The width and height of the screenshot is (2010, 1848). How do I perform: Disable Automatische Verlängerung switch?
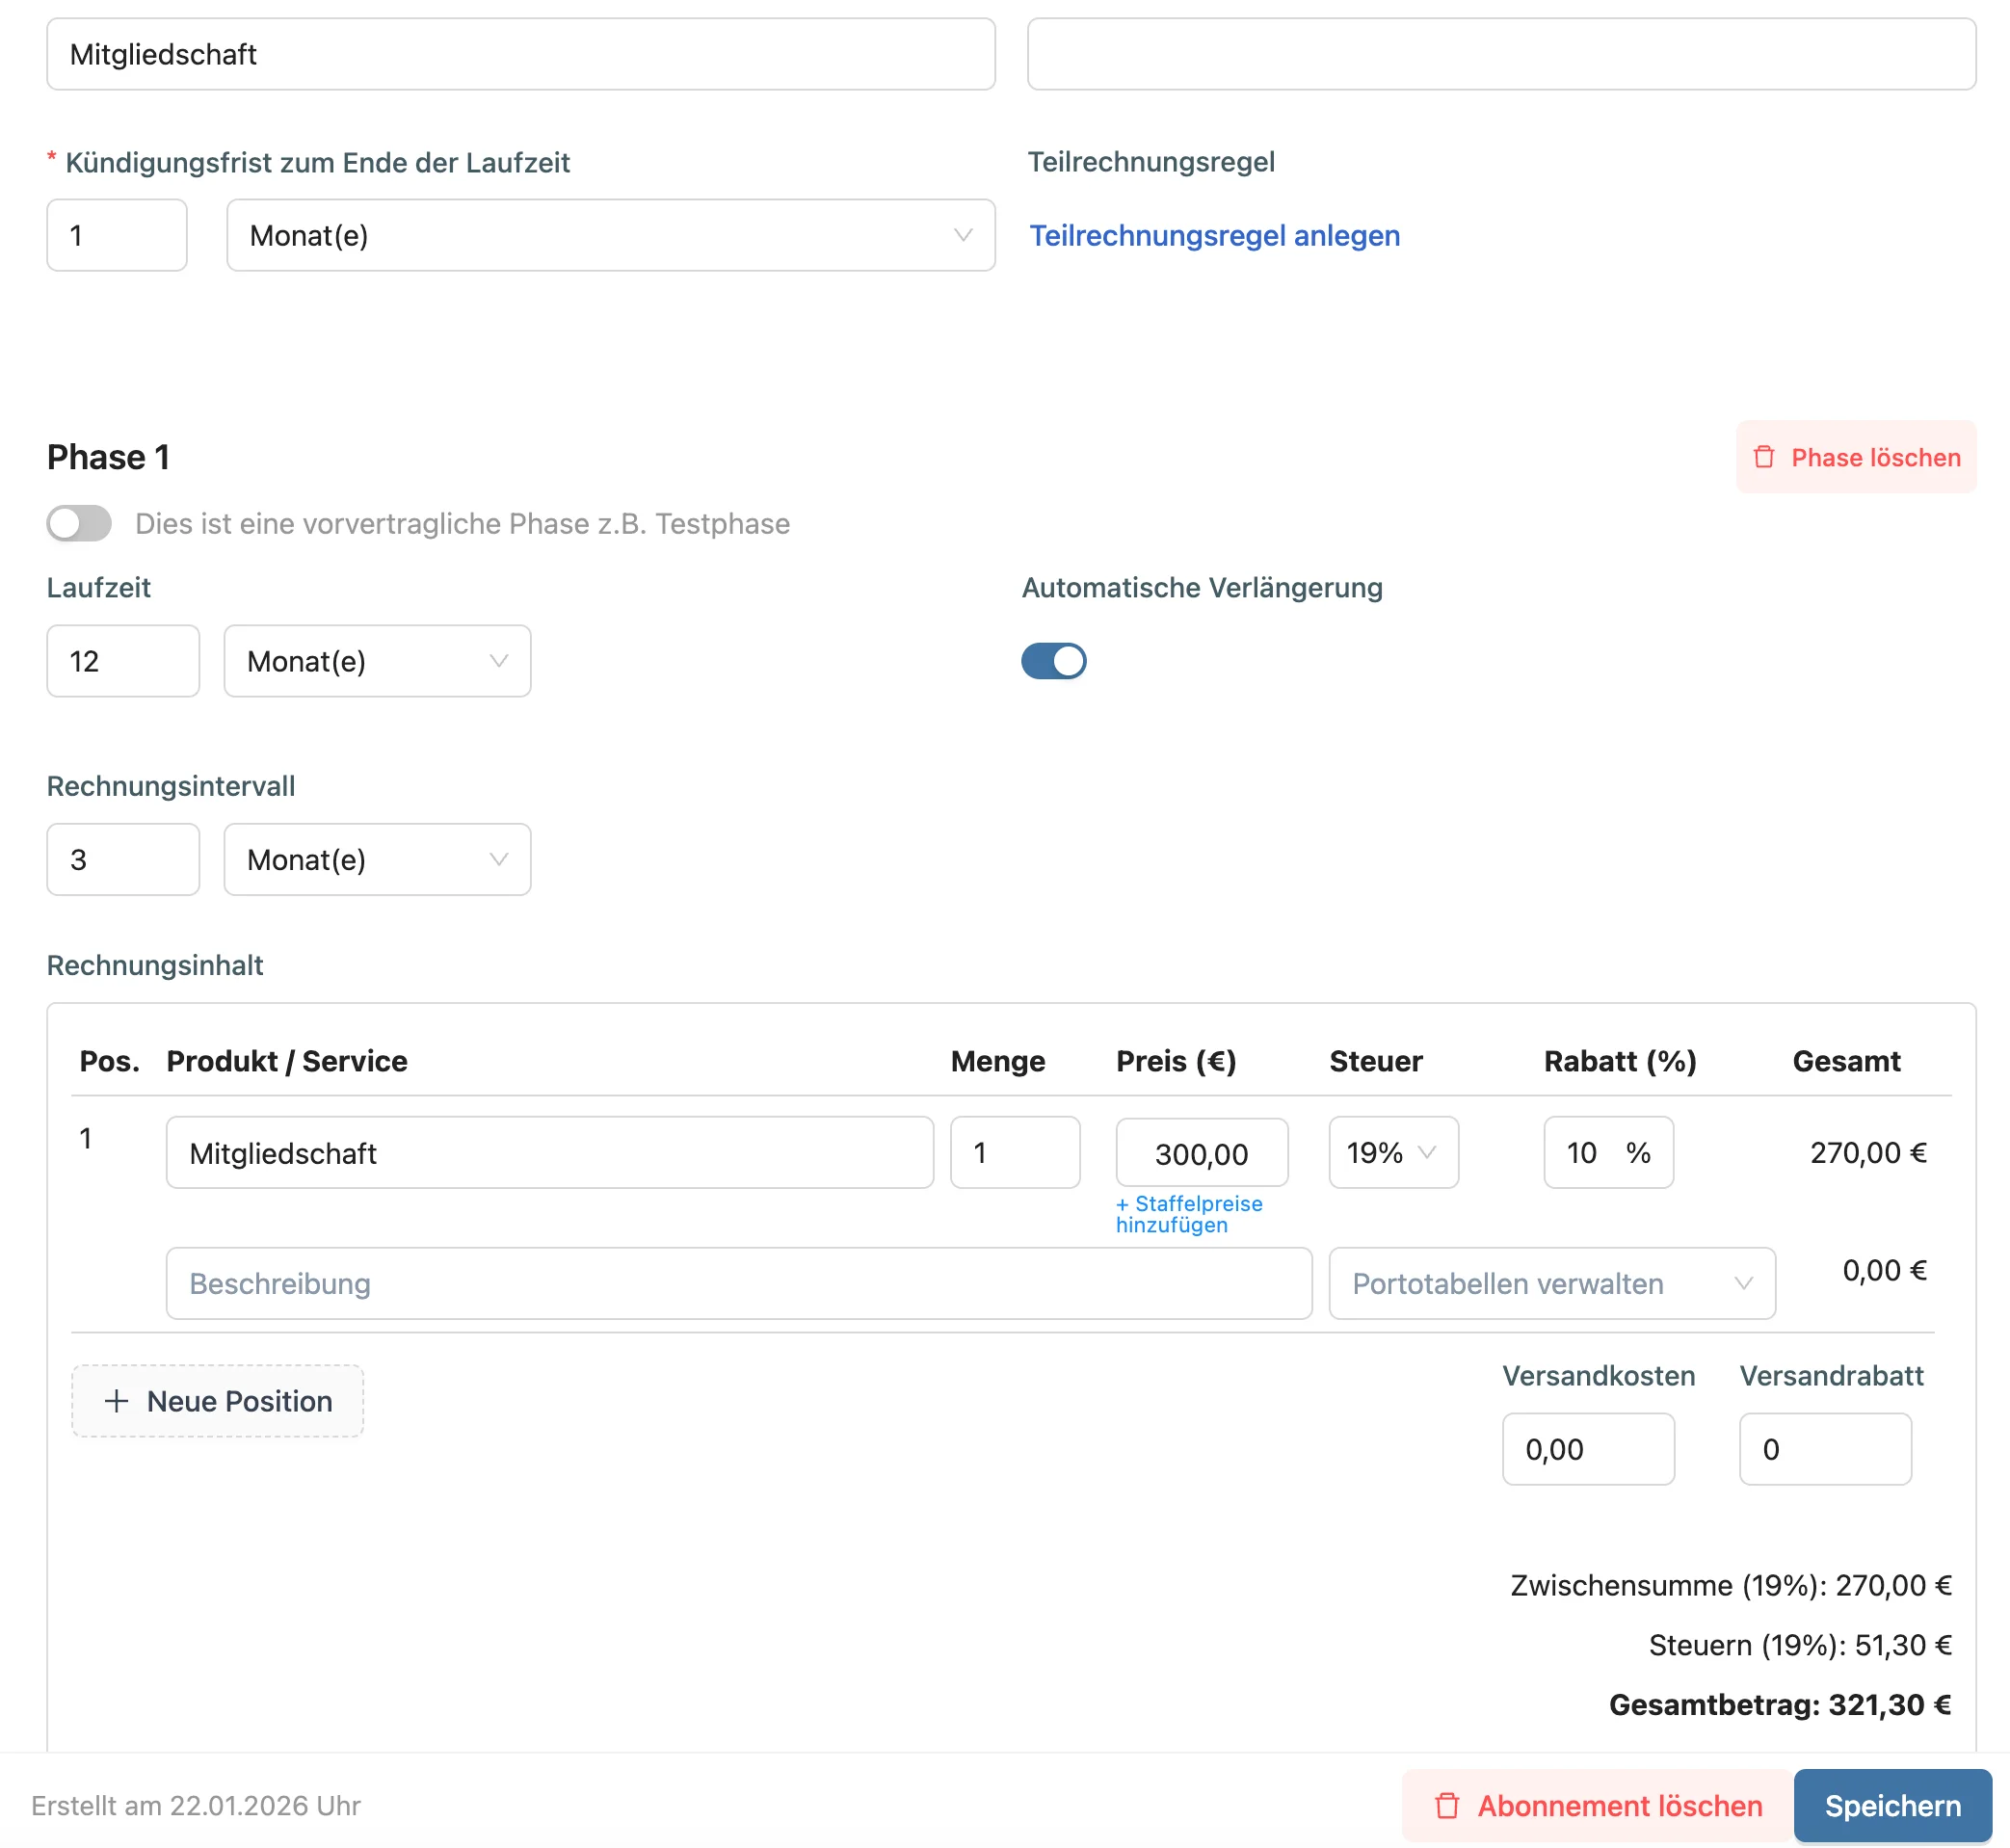1053,661
